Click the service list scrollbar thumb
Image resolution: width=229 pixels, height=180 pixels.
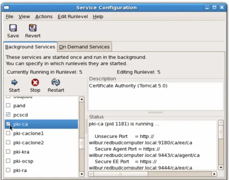pos(82,143)
